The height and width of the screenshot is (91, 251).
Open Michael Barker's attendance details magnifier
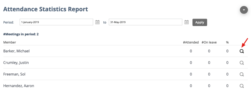coord(242,51)
